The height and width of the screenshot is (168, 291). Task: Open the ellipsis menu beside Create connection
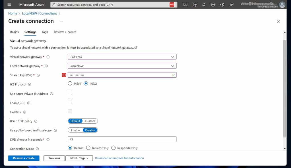pos(61,21)
